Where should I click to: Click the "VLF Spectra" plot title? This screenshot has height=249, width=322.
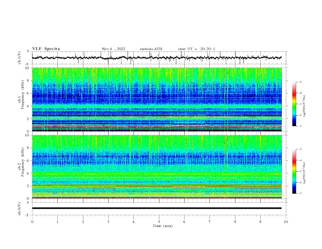click(x=46, y=49)
